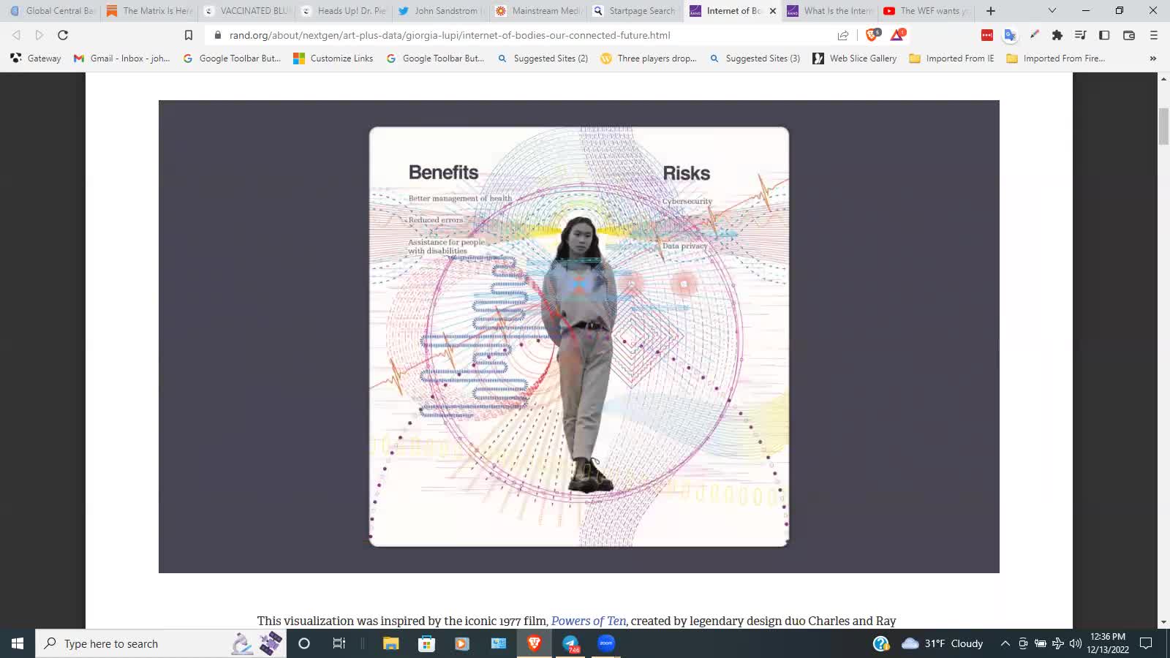Expand the tab search dropdown arrow
The image size is (1170, 658).
[x=1052, y=11]
